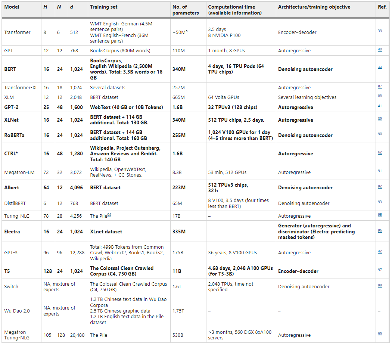392x345 pixels.
Task: Open reference 98 link for Switch
Action: pyautogui.click(x=380, y=285)
